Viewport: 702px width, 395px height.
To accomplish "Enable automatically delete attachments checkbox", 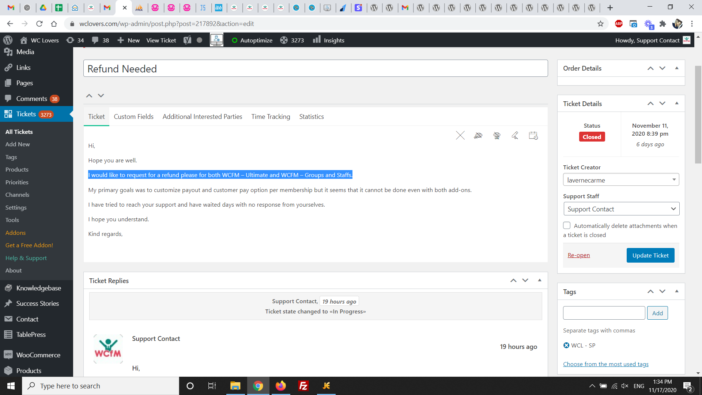I will coord(567,226).
